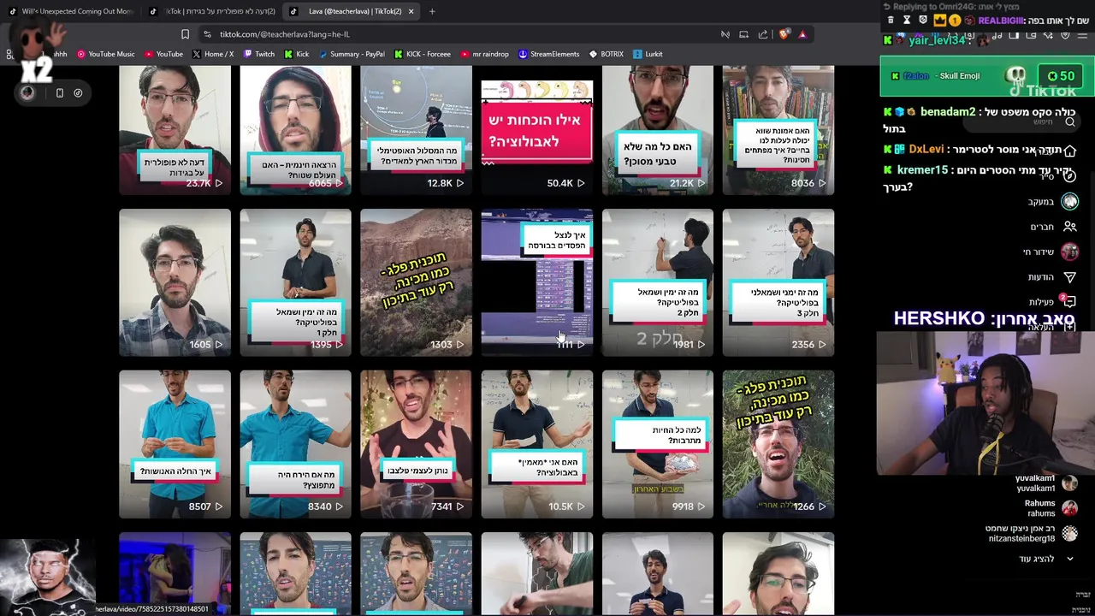Play the video with 7341 views
The image size is (1095, 616).
point(416,444)
